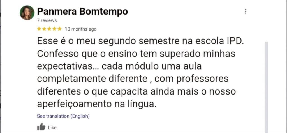Click the first yellow rating star
Screen dimensions: 287x133
39,29
